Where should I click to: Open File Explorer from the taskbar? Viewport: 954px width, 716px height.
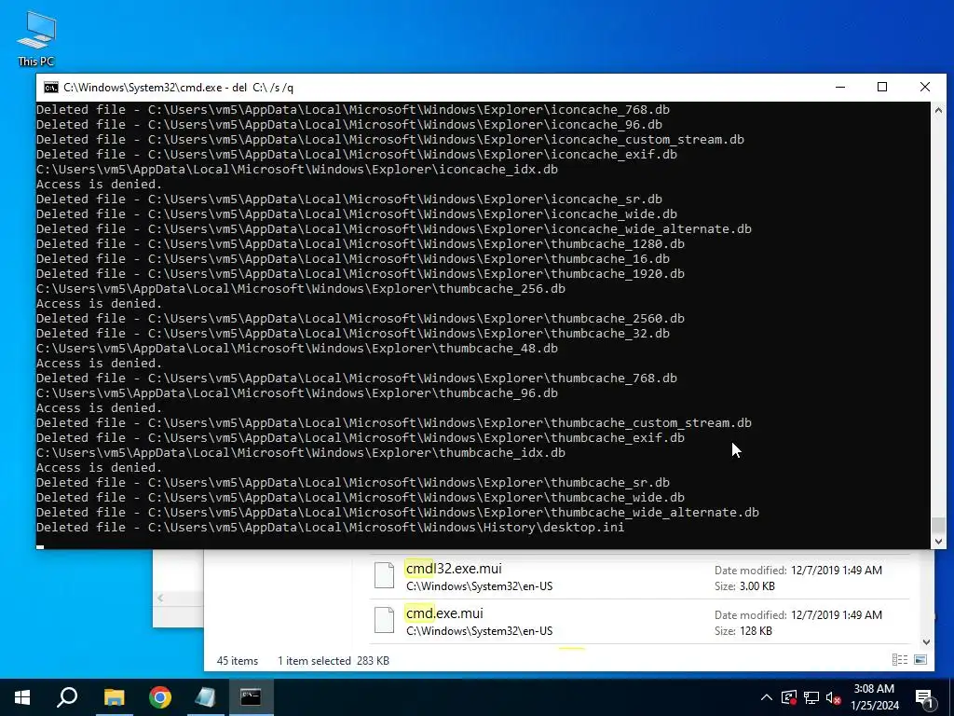tap(114, 697)
